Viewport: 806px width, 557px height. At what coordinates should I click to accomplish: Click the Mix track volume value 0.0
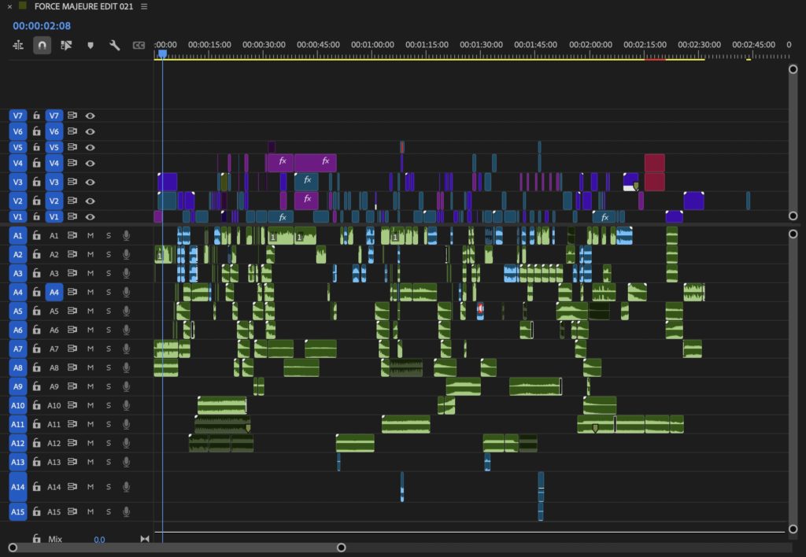[x=99, y=540]
